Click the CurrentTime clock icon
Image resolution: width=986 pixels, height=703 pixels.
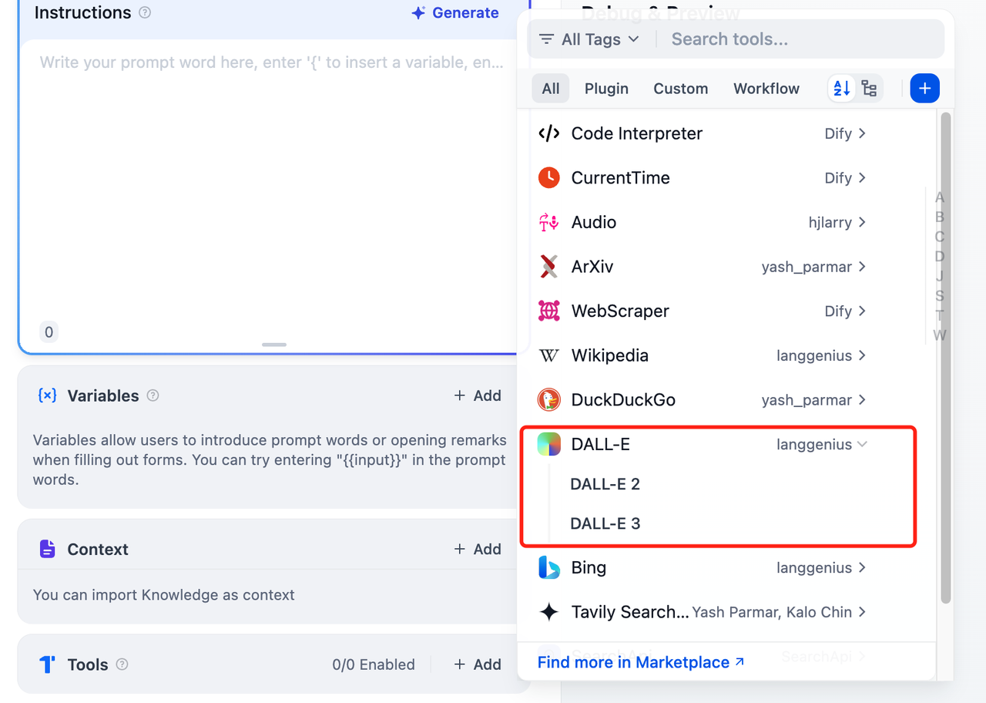point(548,178)
